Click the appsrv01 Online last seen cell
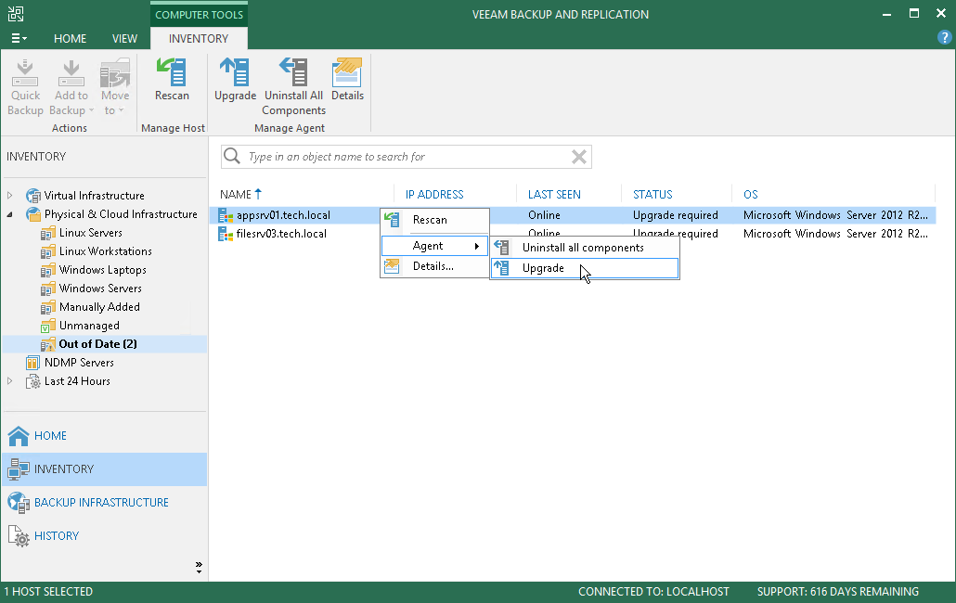Viewport: 956px width, 603px height. pyautogui.click(x=544, y=215)
